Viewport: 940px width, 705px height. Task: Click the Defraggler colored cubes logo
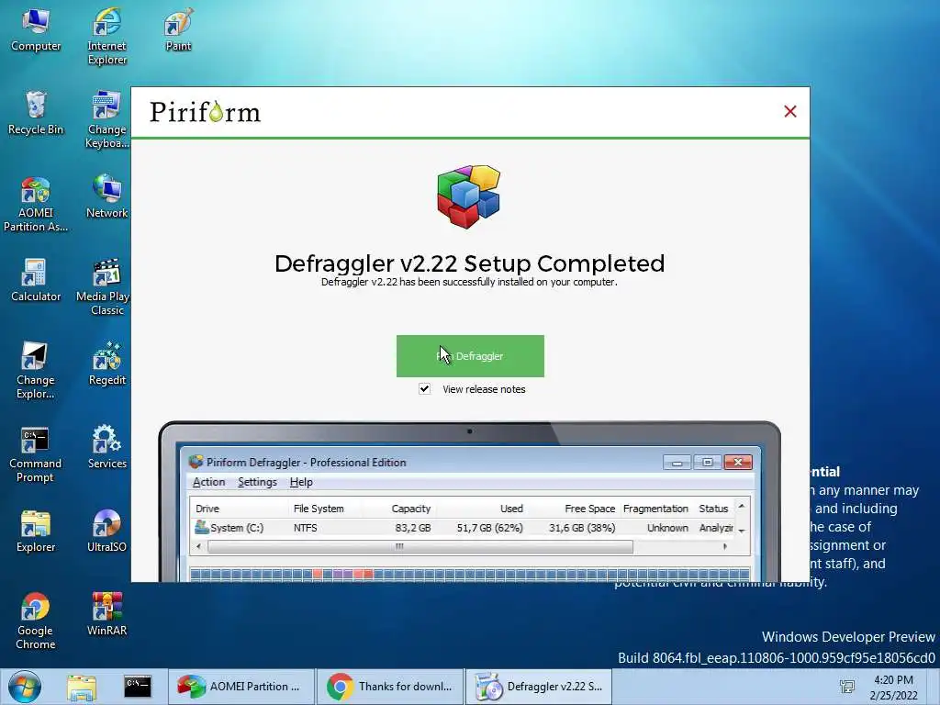coord(469,196)
